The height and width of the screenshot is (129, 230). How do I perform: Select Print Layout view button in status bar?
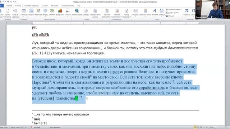coord(195,128)
